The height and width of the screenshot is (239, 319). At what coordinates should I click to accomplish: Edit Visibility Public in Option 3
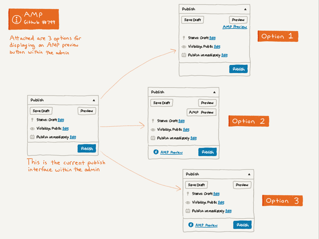[x=221, y=202]
